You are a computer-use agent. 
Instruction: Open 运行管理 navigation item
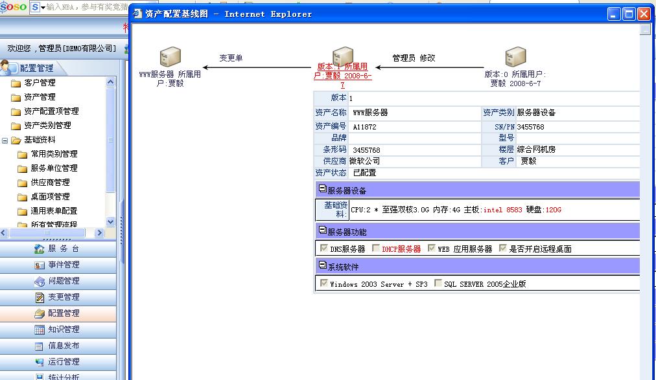coord(58,362)
